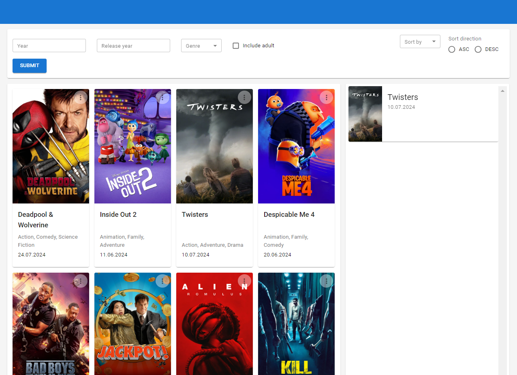Open the options menu on the Jackpot! poster
Viewport: 517px width, 375px height.
click(162, 281)
